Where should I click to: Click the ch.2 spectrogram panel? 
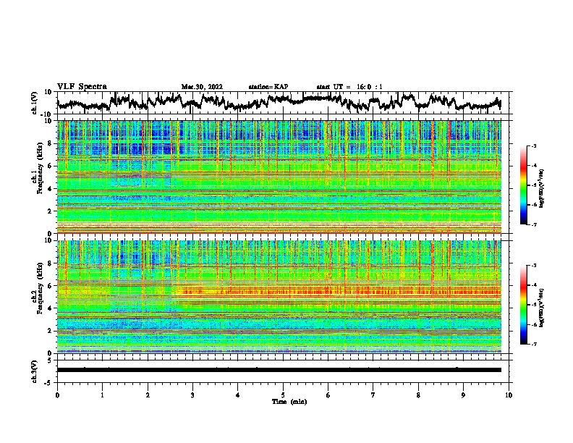279,297
